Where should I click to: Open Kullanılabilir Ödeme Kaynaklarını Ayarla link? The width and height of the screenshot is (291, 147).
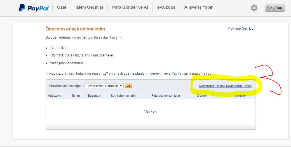click(225, 86)
